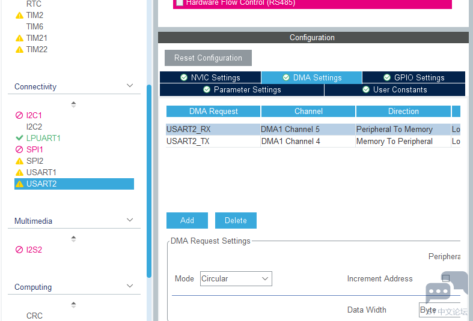Click Add to create a DMA request
Viewport: 473px width, 321px height.
pyautogui.click(x=187, y=220)
